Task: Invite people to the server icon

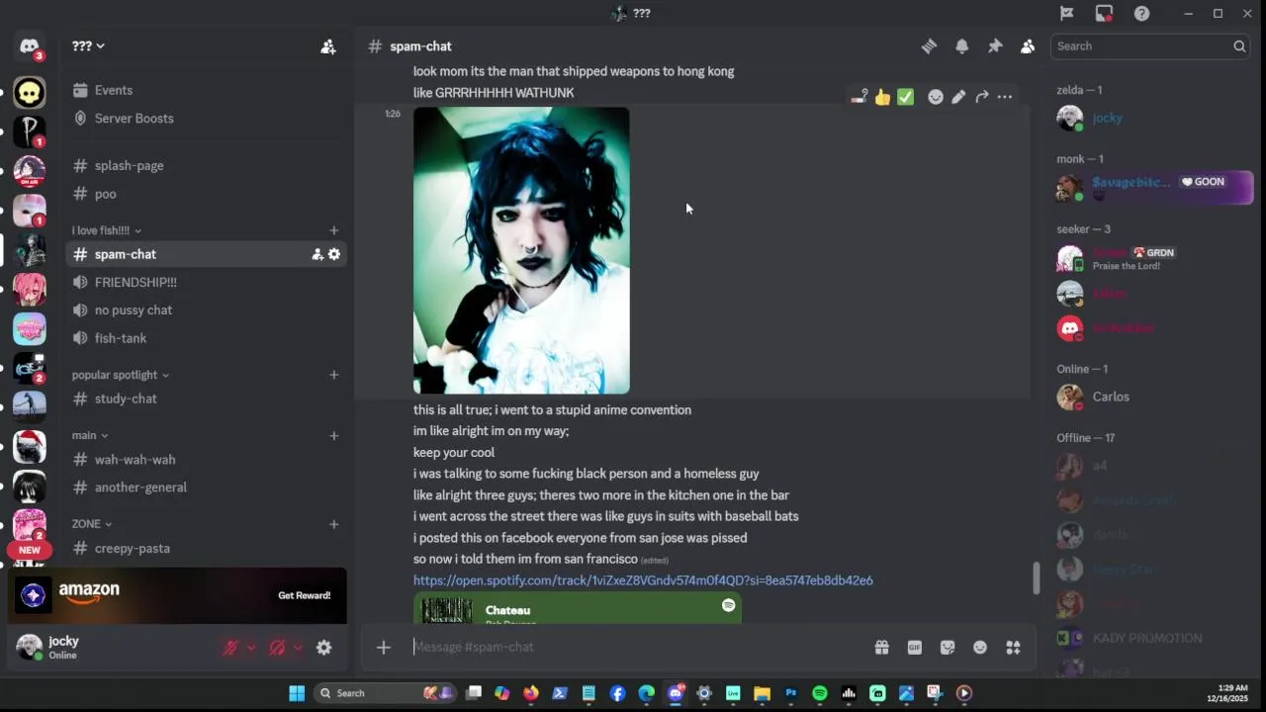Action: tap(328, 46)
